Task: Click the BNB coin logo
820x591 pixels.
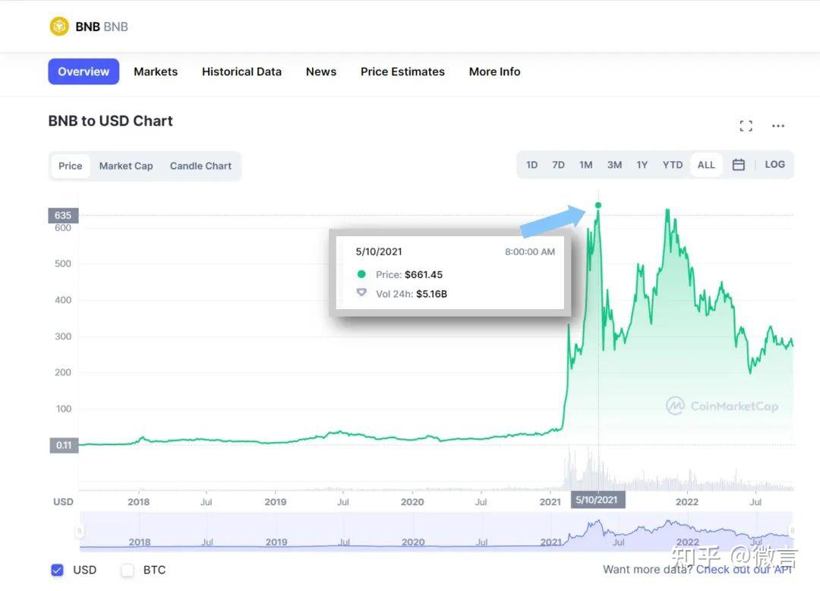Action: click(x=59, y=25)
